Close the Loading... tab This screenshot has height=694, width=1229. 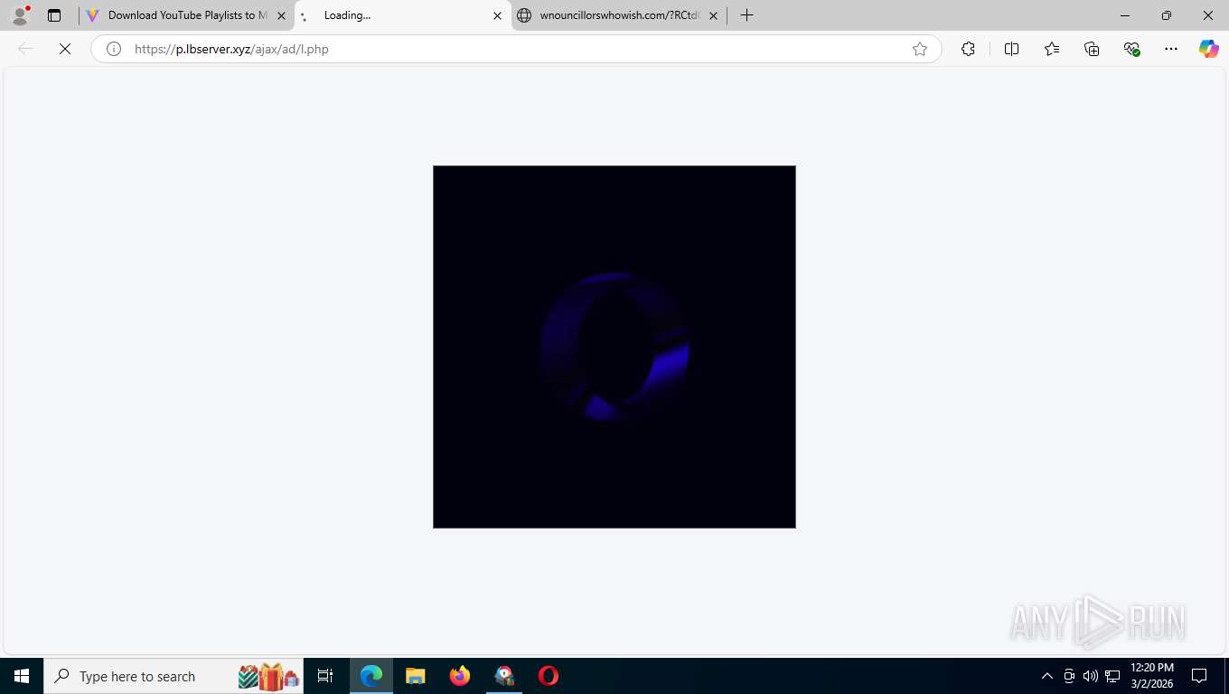[497, 15]
